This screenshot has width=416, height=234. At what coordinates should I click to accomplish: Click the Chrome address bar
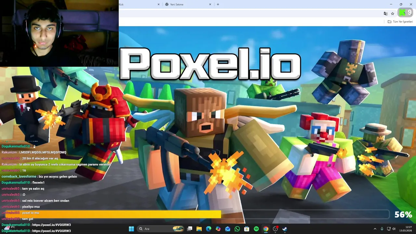pos(250,14)
